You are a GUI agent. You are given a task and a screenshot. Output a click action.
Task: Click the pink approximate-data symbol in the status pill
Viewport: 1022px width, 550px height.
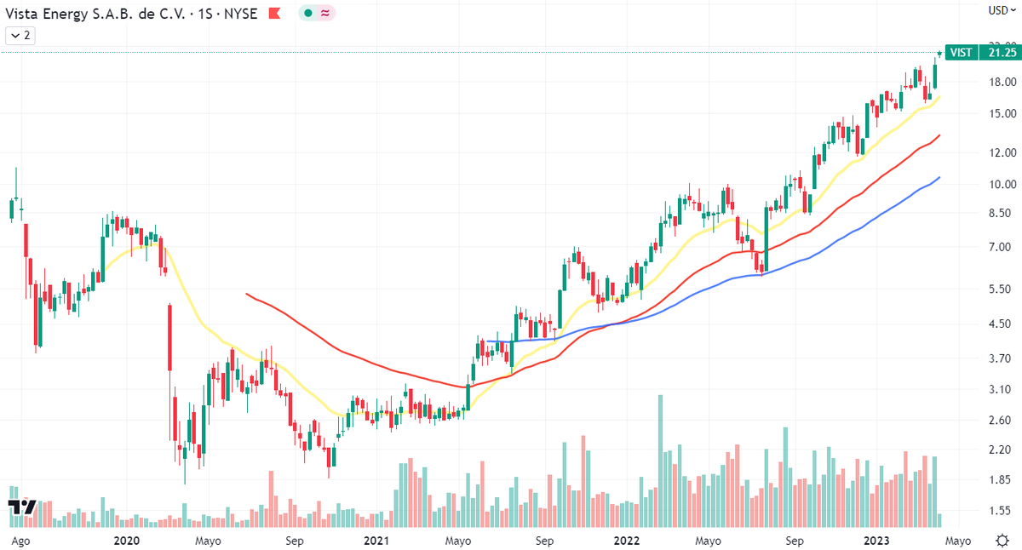coord(324,13)
